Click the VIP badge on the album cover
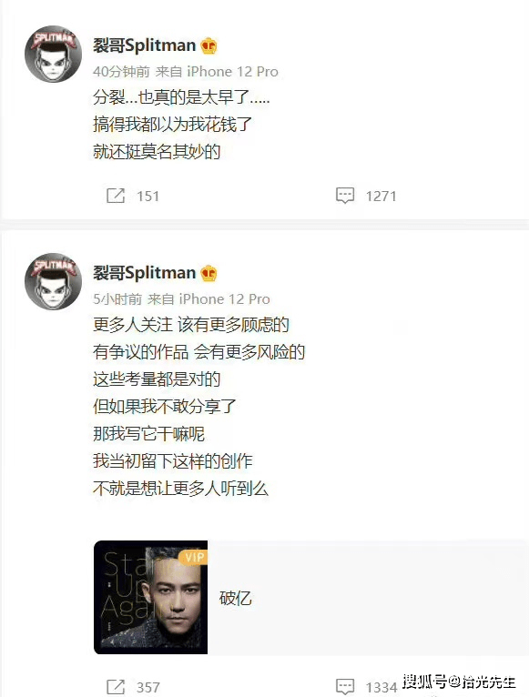 [x=194, y=557]
